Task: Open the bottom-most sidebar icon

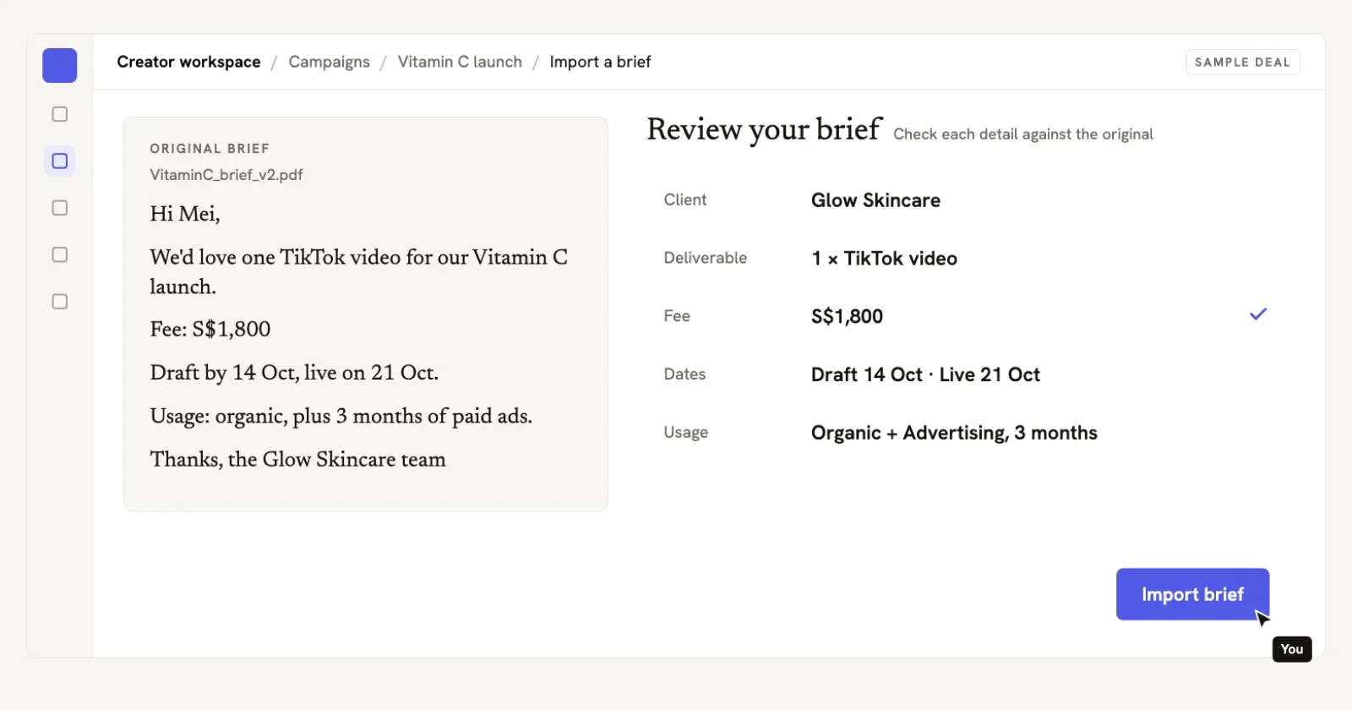Action: pyautogui.click(x=60, y=302)
